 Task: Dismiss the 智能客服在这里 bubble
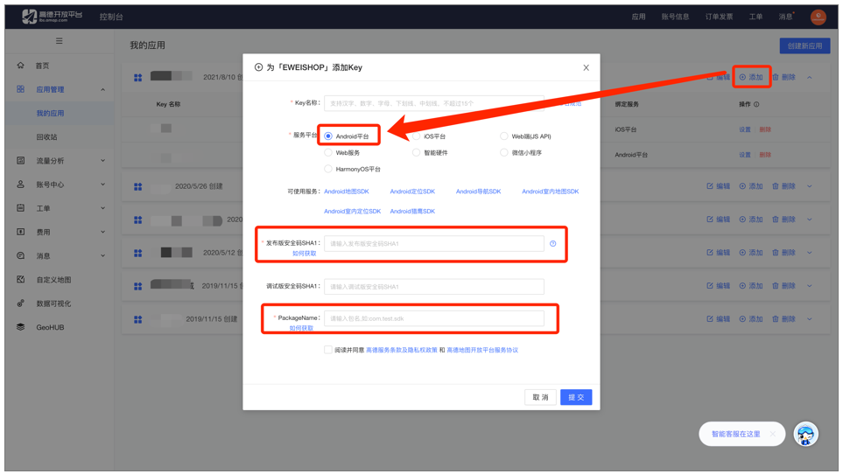click(773, 434)
